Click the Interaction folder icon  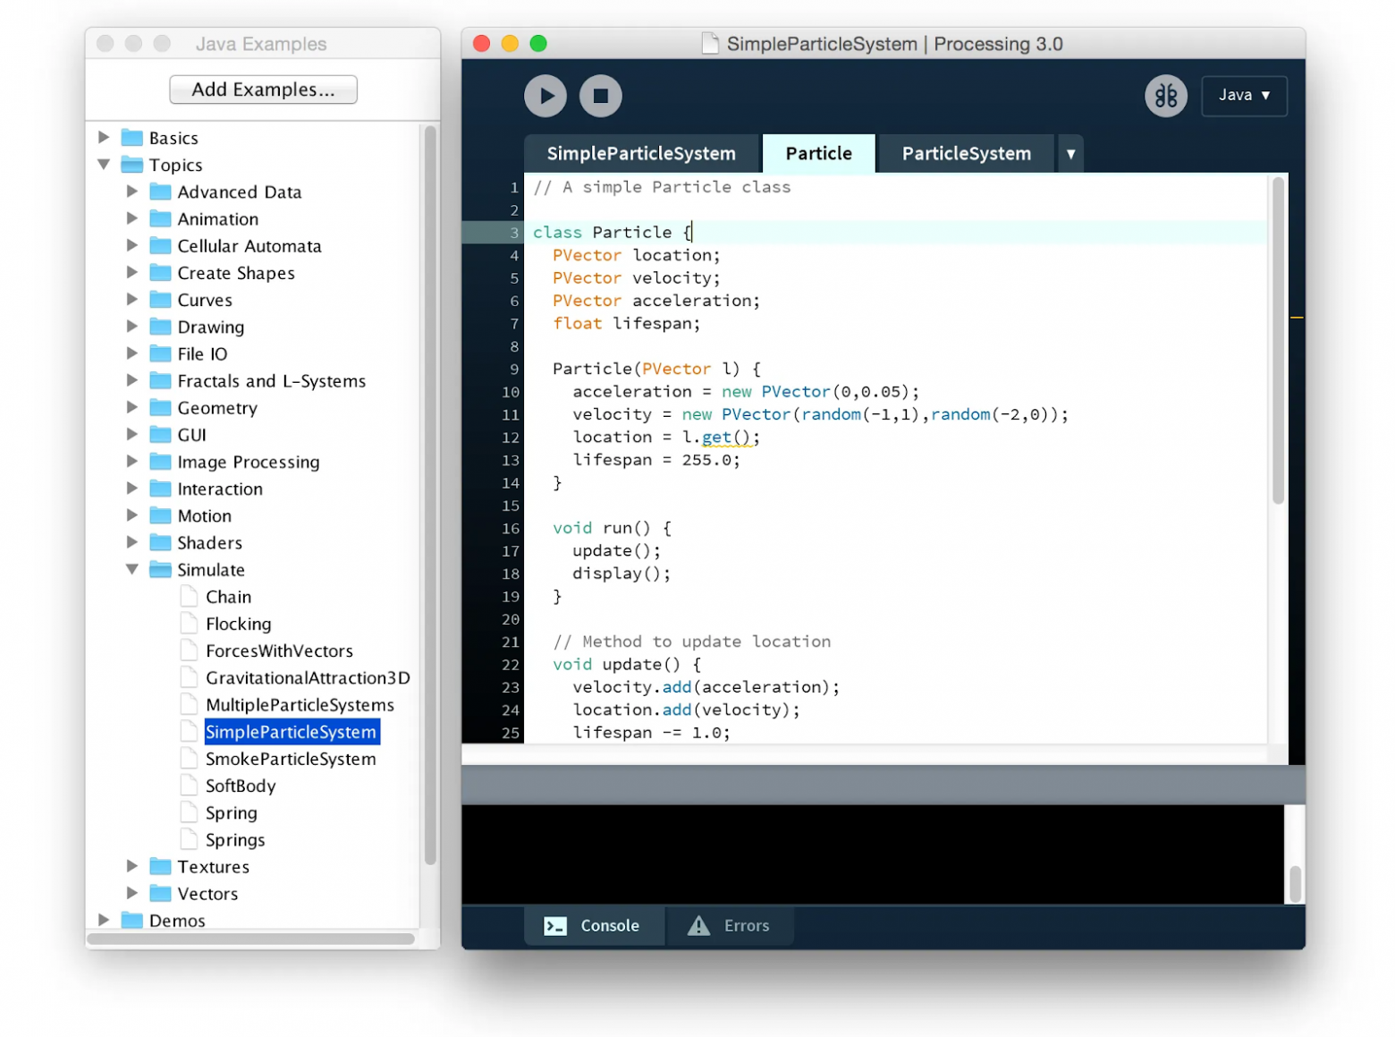[161, 488]
